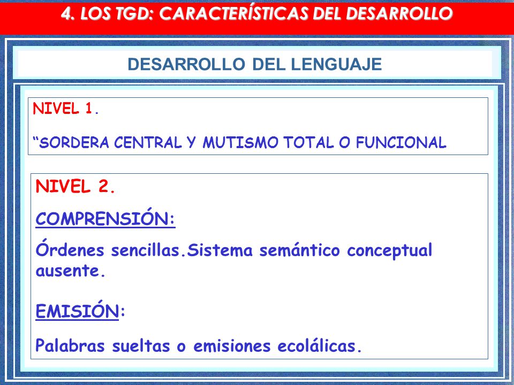This screenshot has height=385, width=514.
Task: Click the underlined 'COMPRENSIÓN:' heading
Action: 105,218
